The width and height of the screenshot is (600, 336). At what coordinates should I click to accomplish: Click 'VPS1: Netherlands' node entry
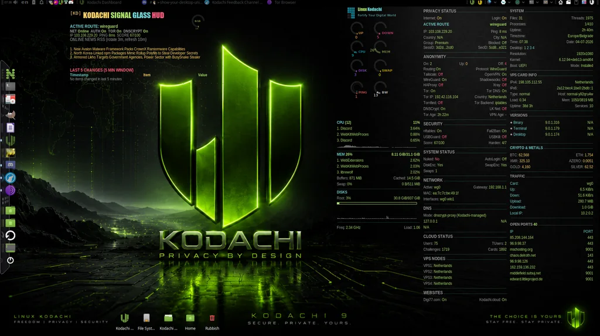[437, 266]
